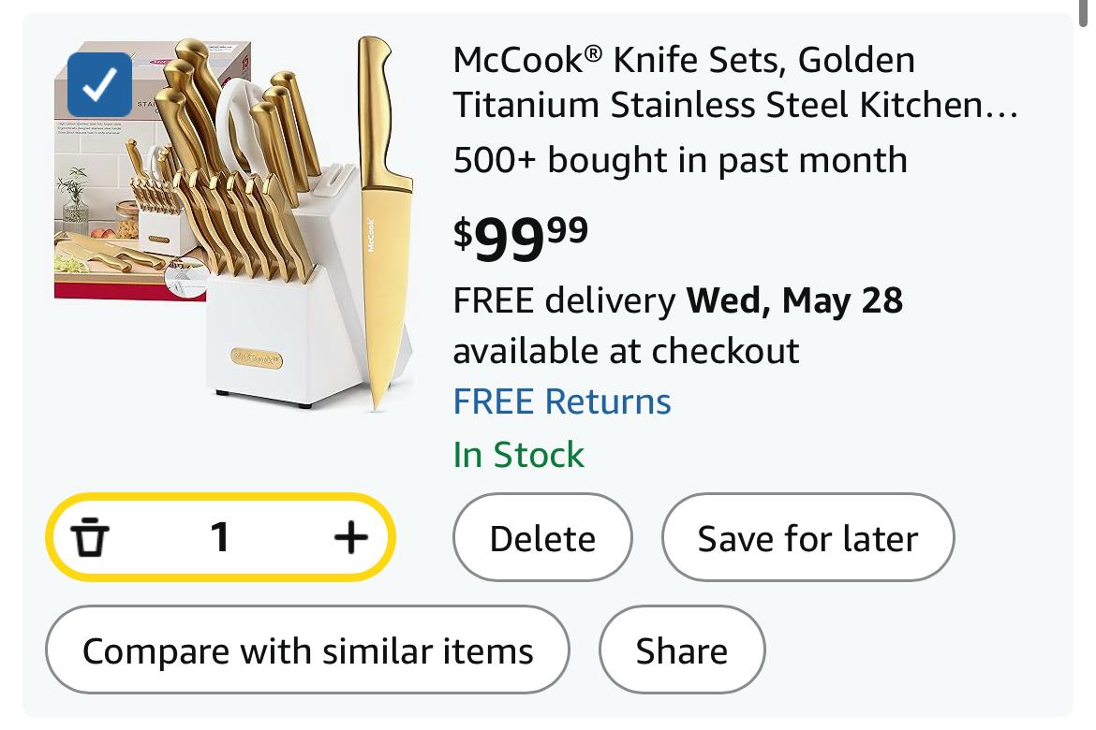The image size is (1096, 730).
Task: Click the FREE Returns link
Action: pyautogui.click(x=562, y=401)
